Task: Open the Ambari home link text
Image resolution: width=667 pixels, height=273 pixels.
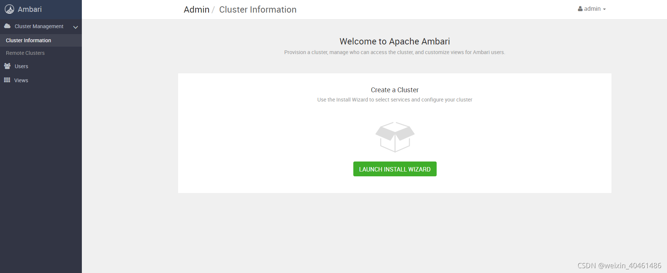Action: 30,9
